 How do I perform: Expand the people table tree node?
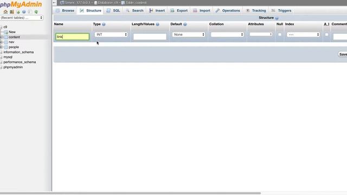pyautogui.click(x=1, y=47)
